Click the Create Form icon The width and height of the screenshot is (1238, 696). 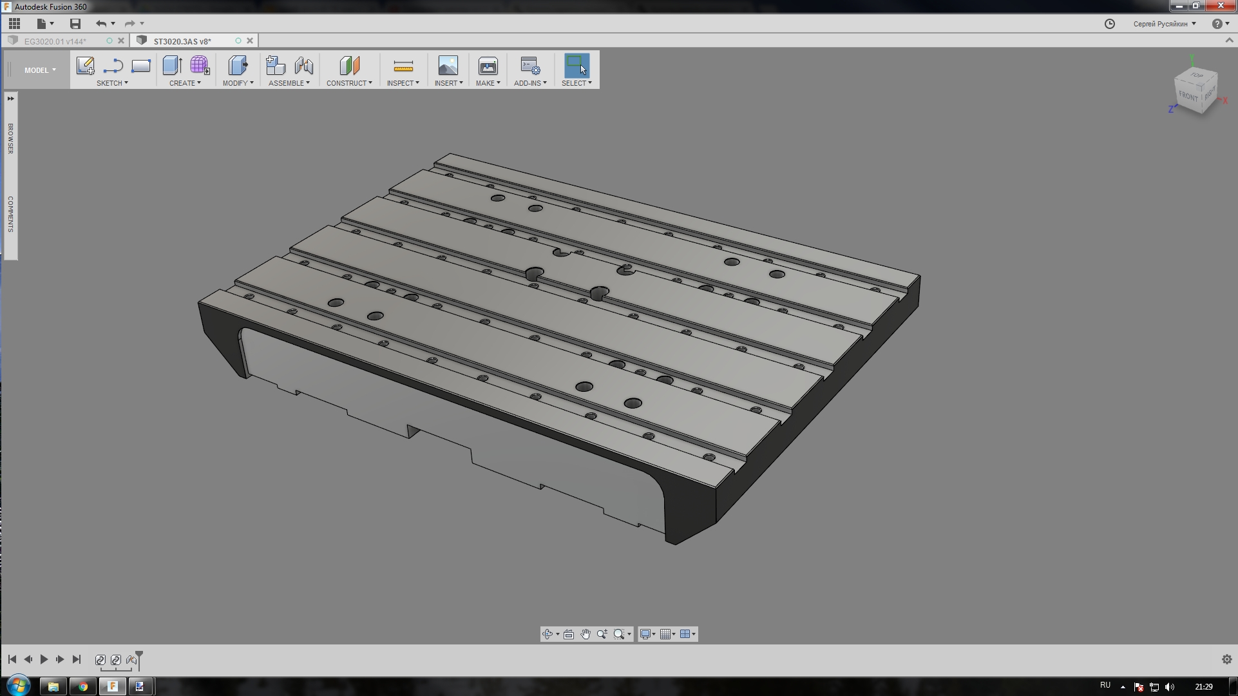(200, 66)
